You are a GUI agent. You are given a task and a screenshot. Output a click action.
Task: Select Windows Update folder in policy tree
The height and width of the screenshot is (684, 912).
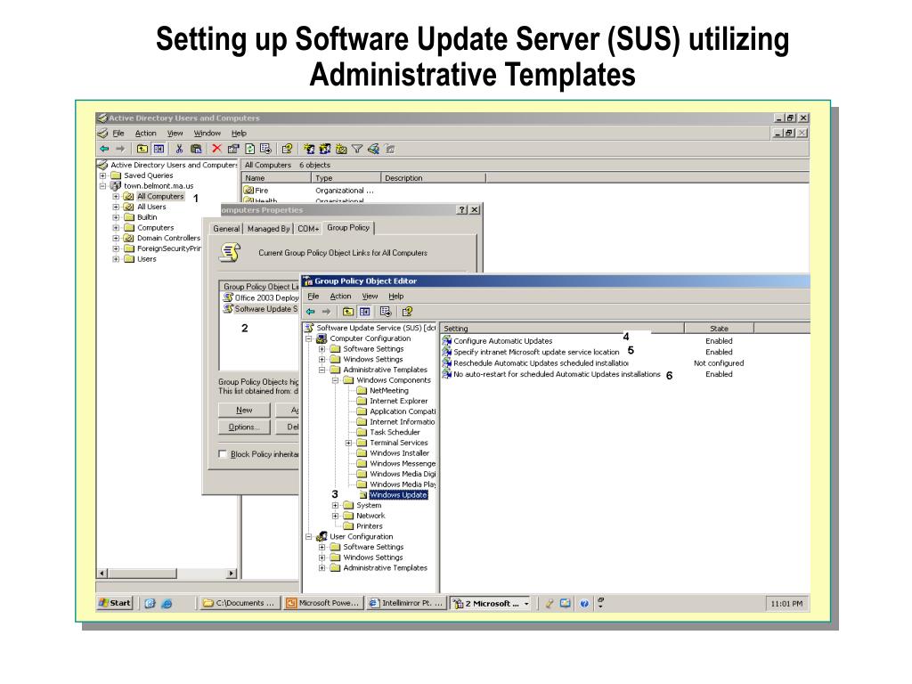(398, 495)
